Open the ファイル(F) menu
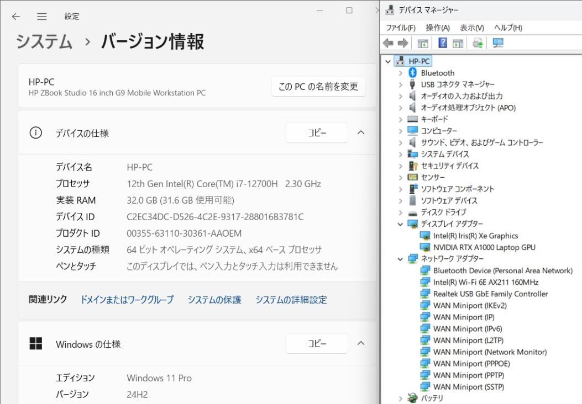 [x=401, y=28]
